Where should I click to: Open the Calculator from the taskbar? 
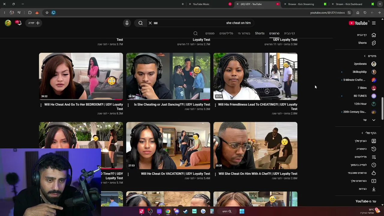212,211
